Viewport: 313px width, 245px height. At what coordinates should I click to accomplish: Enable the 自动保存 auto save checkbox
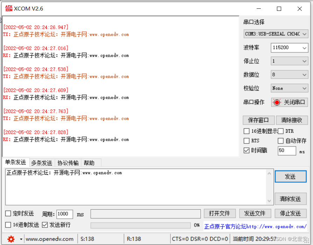[280, 141]
